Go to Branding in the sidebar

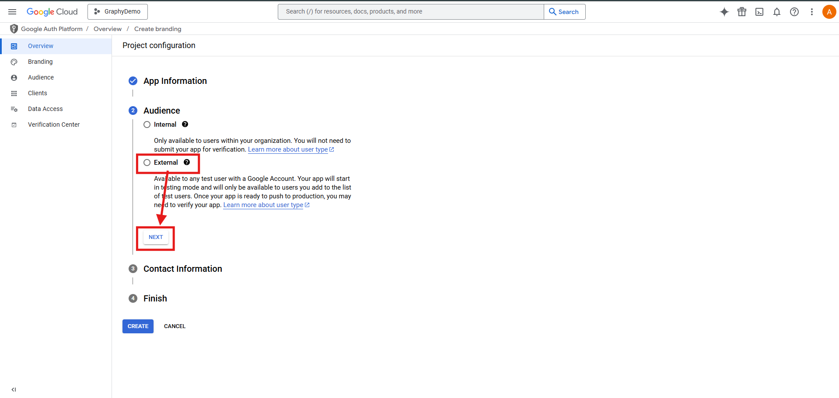pyautogui.click(x=40, y=62)
